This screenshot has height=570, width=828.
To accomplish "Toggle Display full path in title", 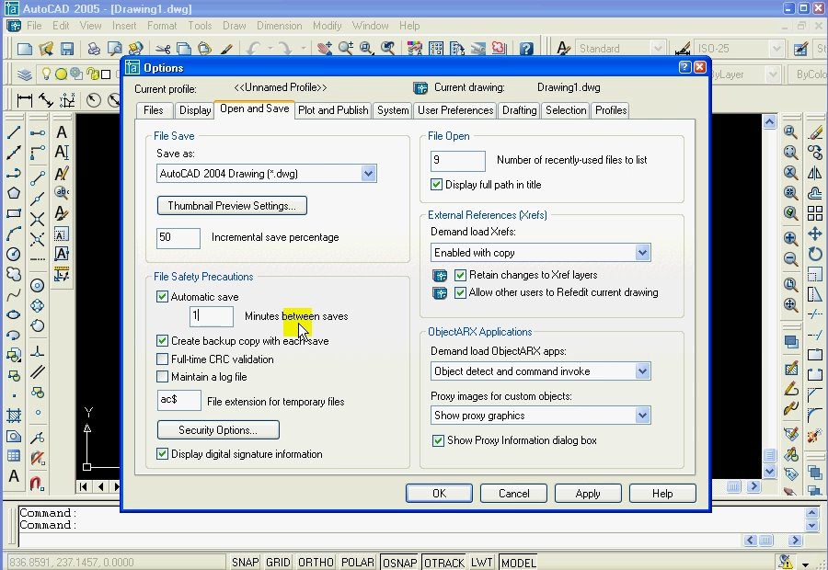I will 436,185.
